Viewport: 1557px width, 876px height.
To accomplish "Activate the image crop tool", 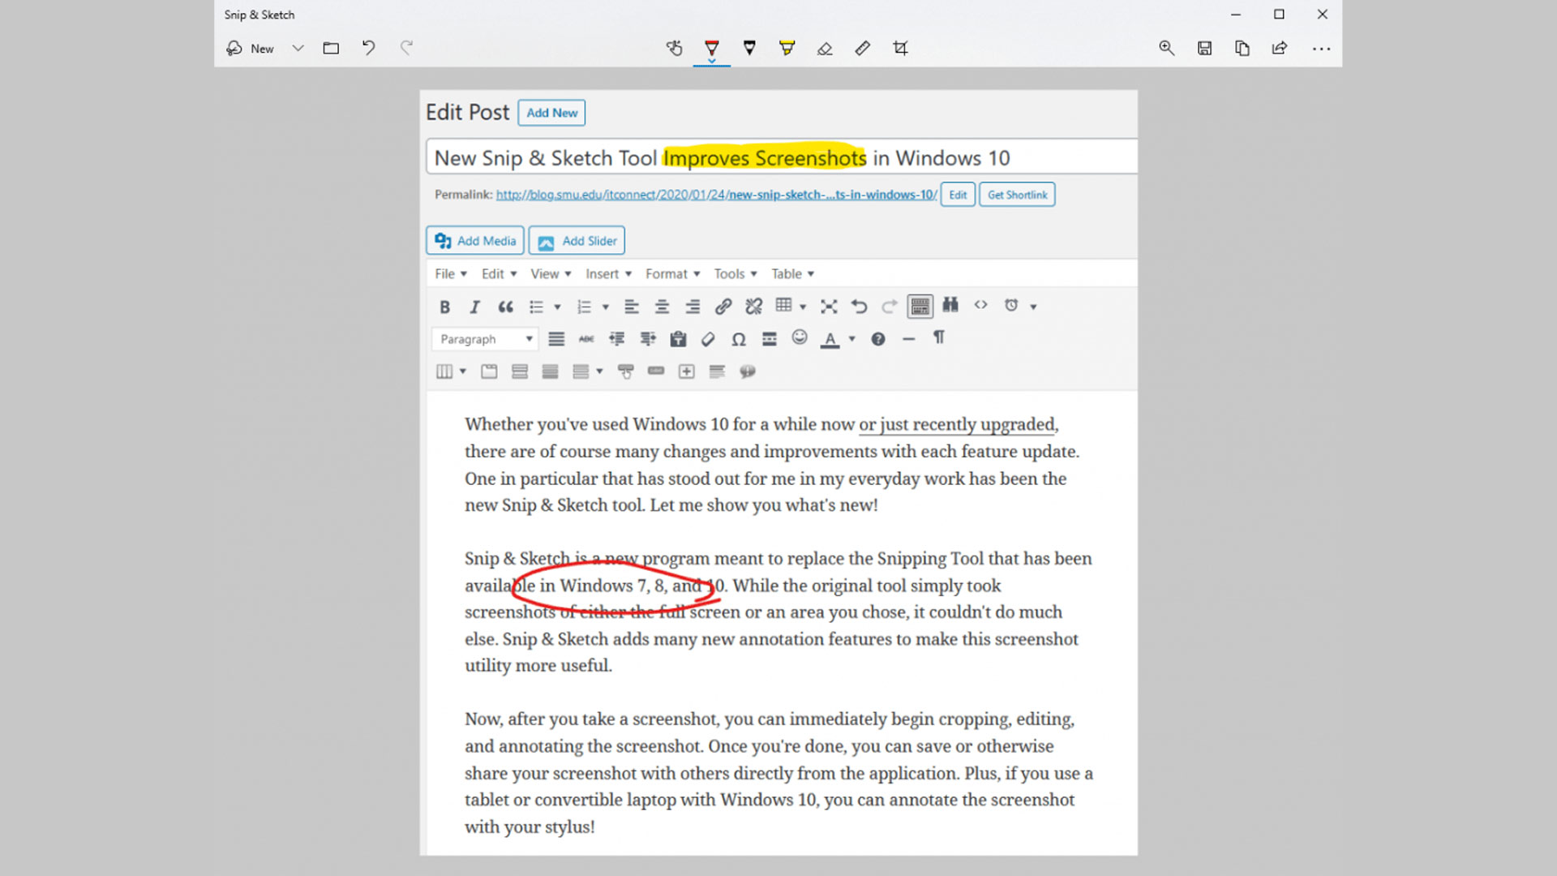I will pyautogui.click(x=900, y=48).
